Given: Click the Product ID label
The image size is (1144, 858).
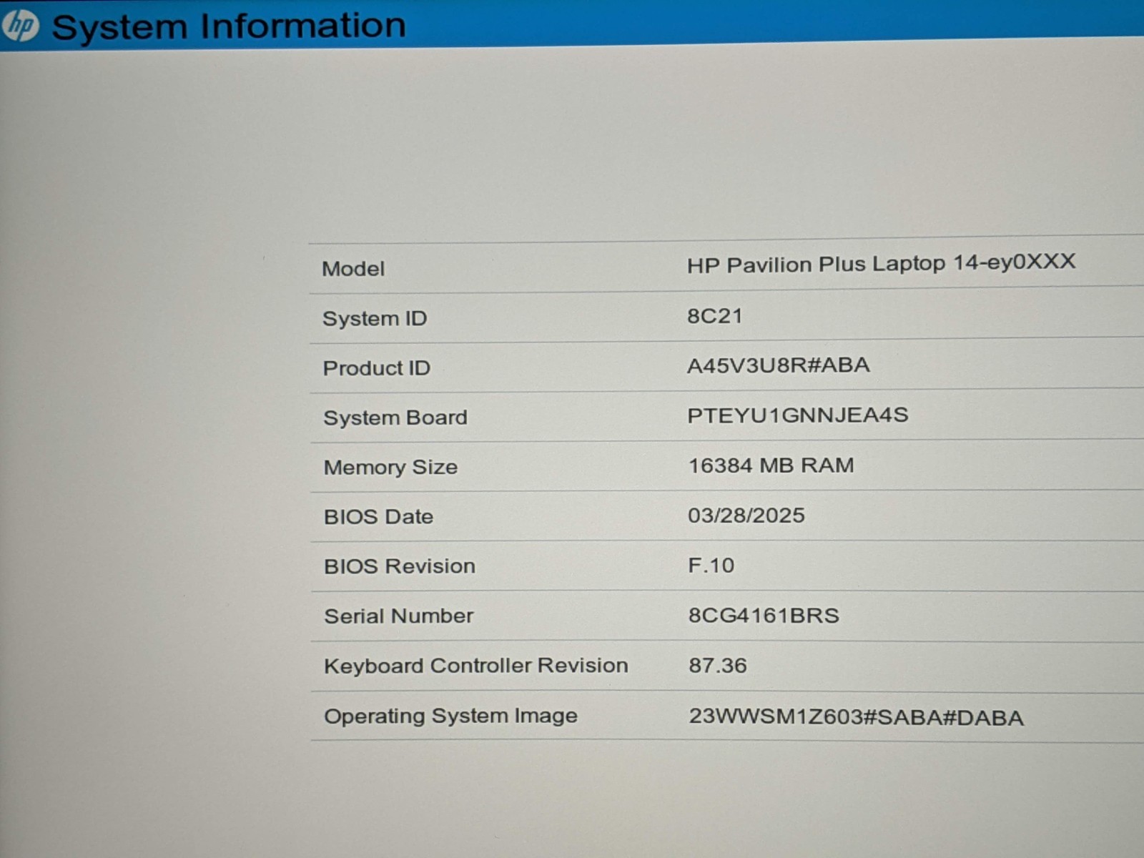Looking at the screenshot, I should tap(377, 368).
